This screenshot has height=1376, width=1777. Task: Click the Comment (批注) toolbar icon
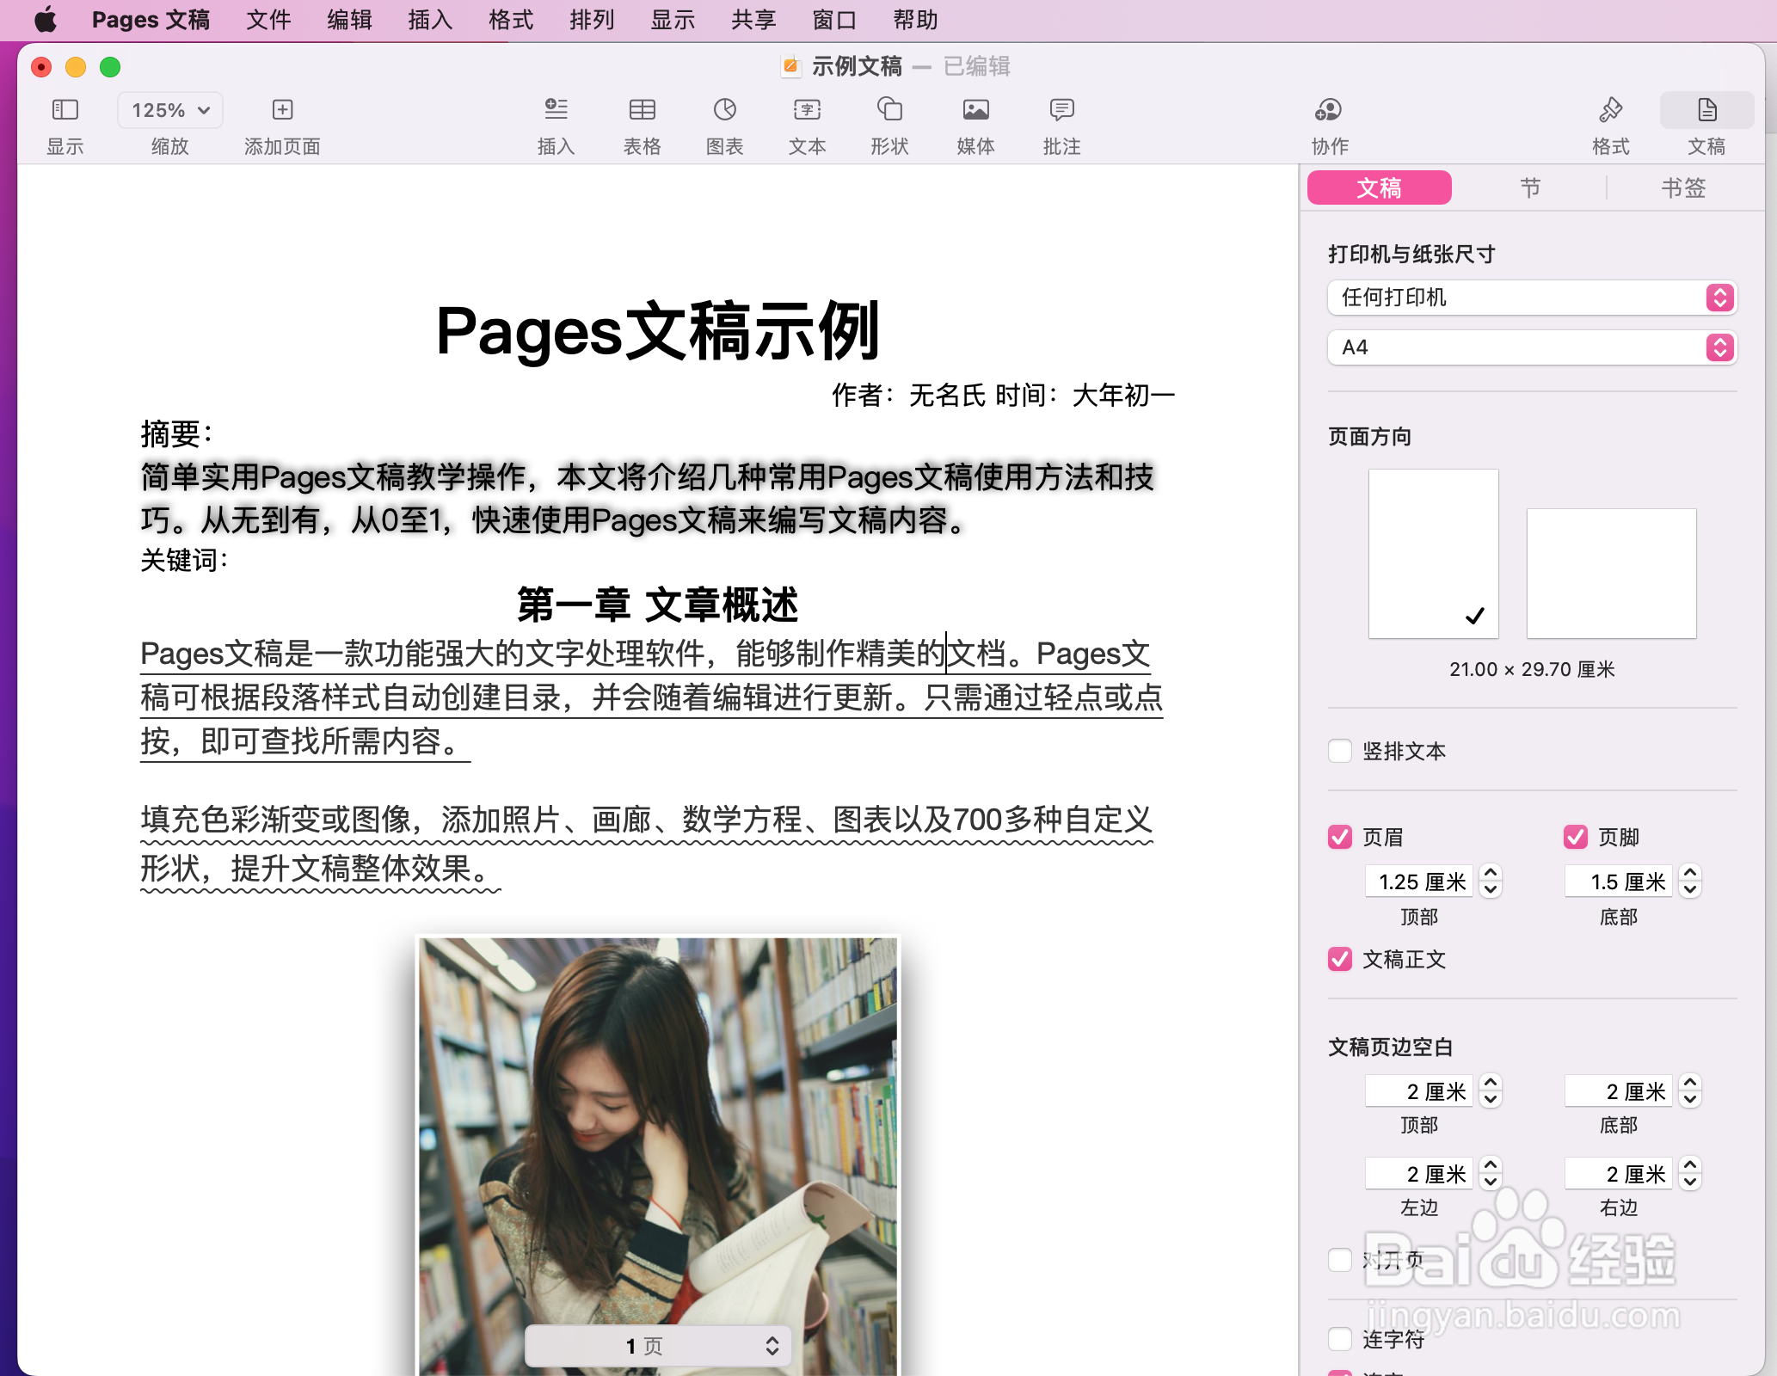(x=1062, y=109)
